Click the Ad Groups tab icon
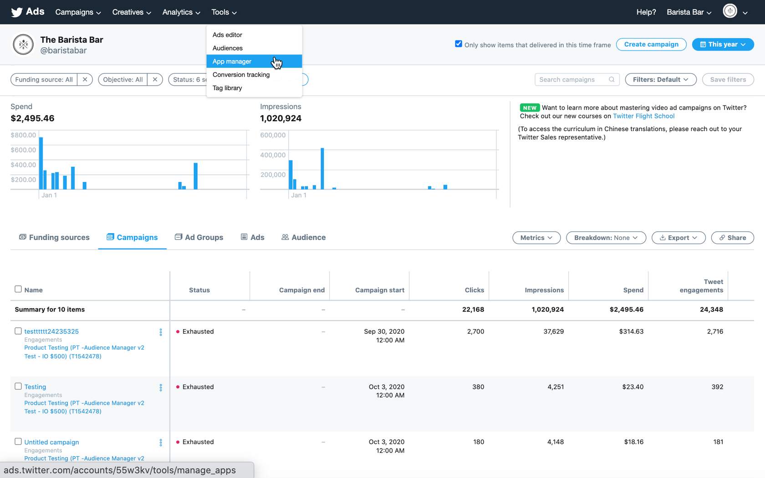Image resolution: width=765 pixels, height=478 pixels. tap(178, 237)
